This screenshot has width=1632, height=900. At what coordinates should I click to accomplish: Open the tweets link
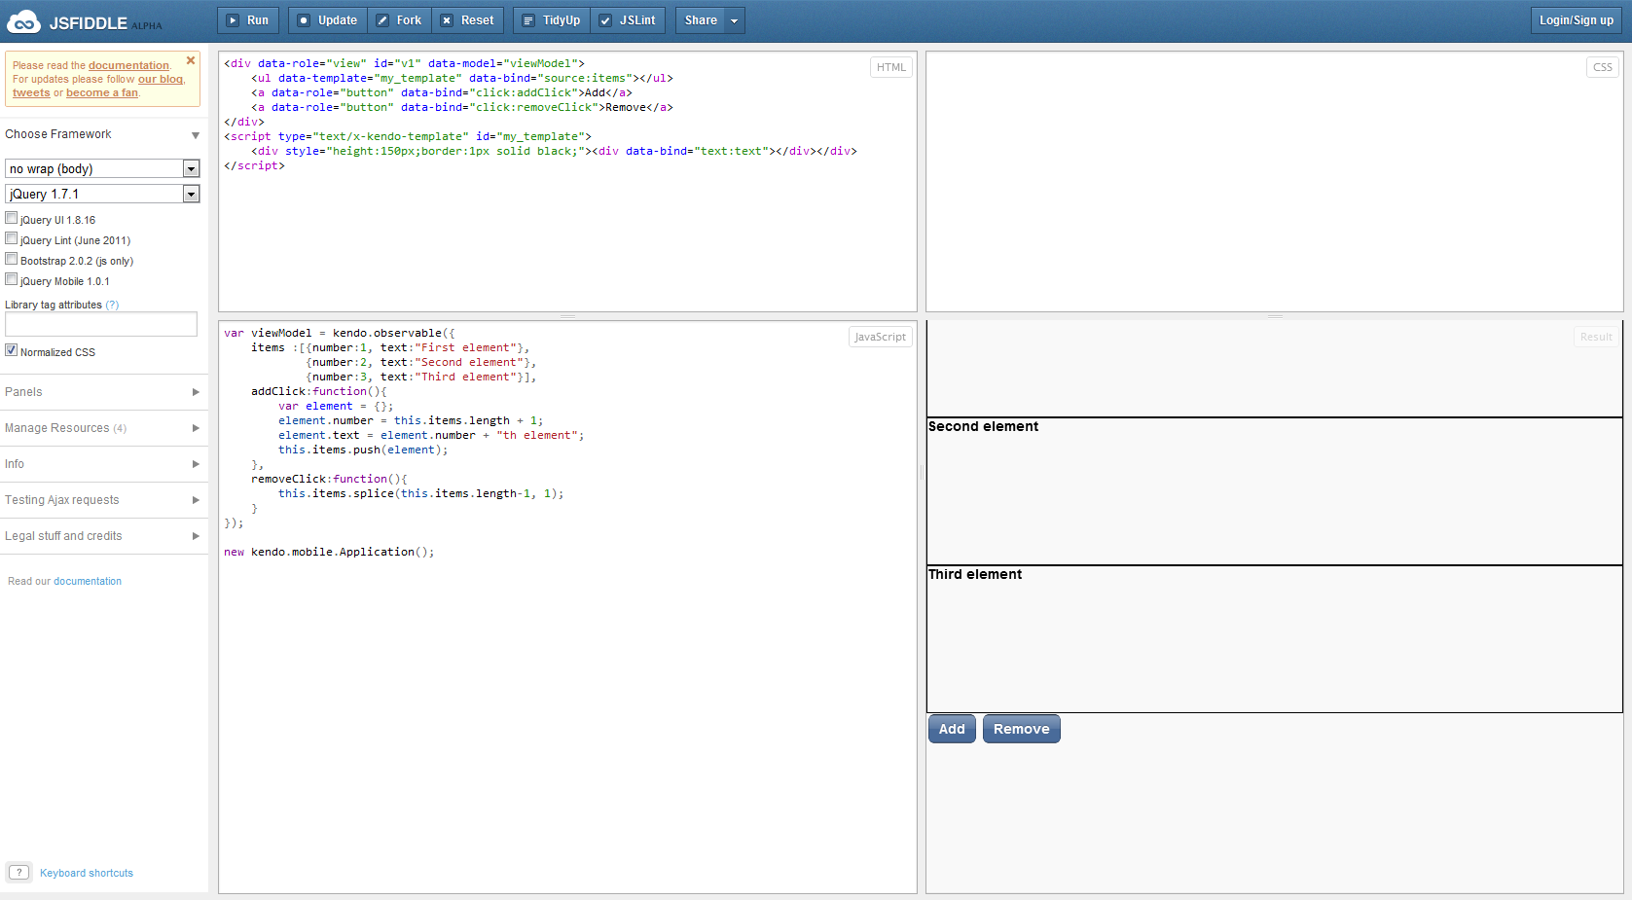(31, 93)
